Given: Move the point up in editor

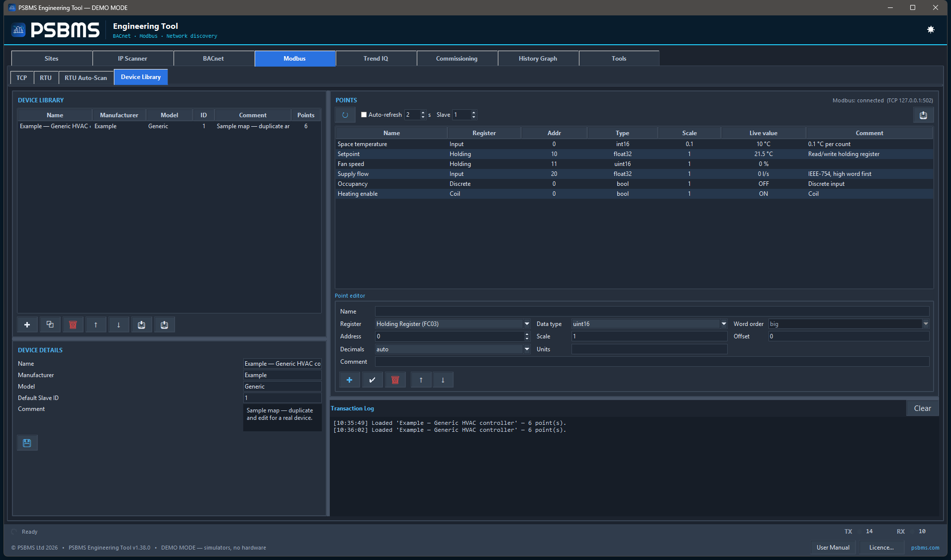Looking at the screenshot, I should pos(421,380).
